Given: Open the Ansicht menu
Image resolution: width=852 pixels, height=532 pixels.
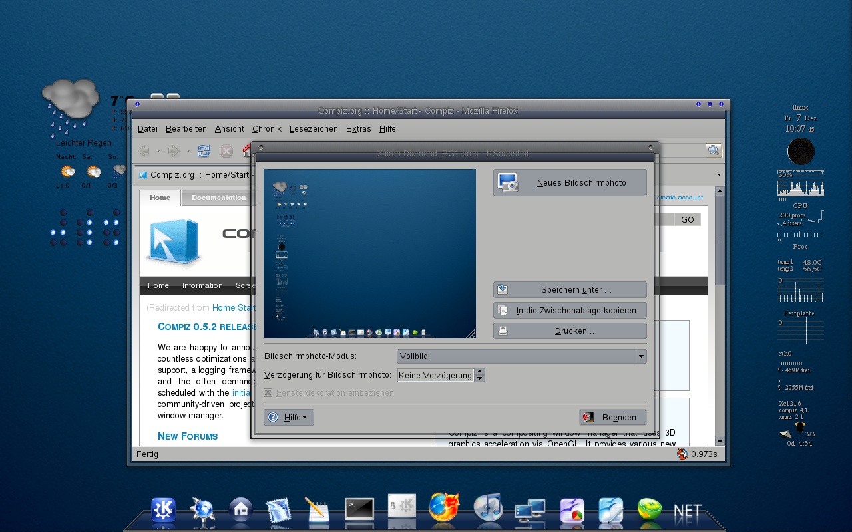Looking at the screenshot, I should 230,128.
